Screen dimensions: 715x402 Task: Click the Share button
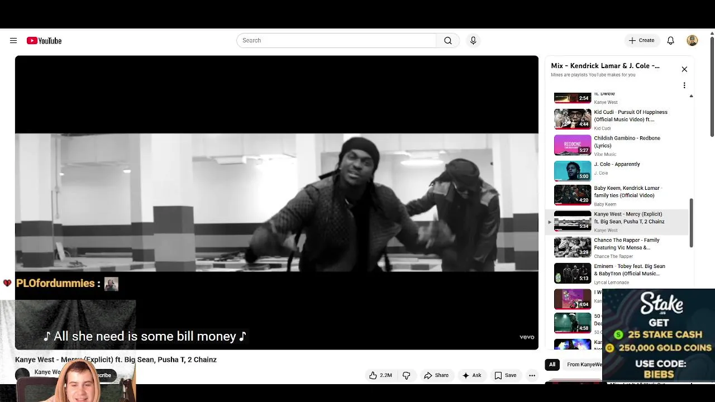click(436, 375)
